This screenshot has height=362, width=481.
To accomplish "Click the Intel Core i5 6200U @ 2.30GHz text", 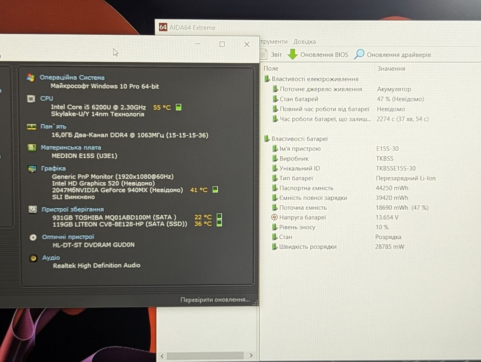I will (x=98, y=107).
